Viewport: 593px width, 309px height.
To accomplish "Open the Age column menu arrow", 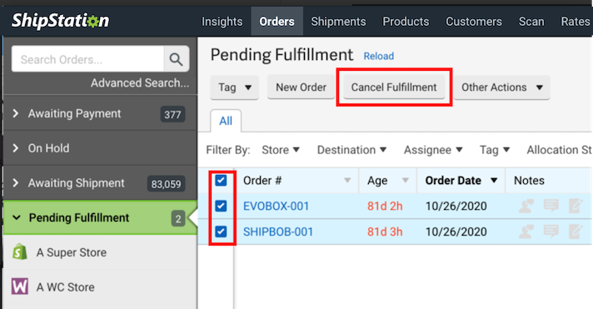I will [405, 181].
